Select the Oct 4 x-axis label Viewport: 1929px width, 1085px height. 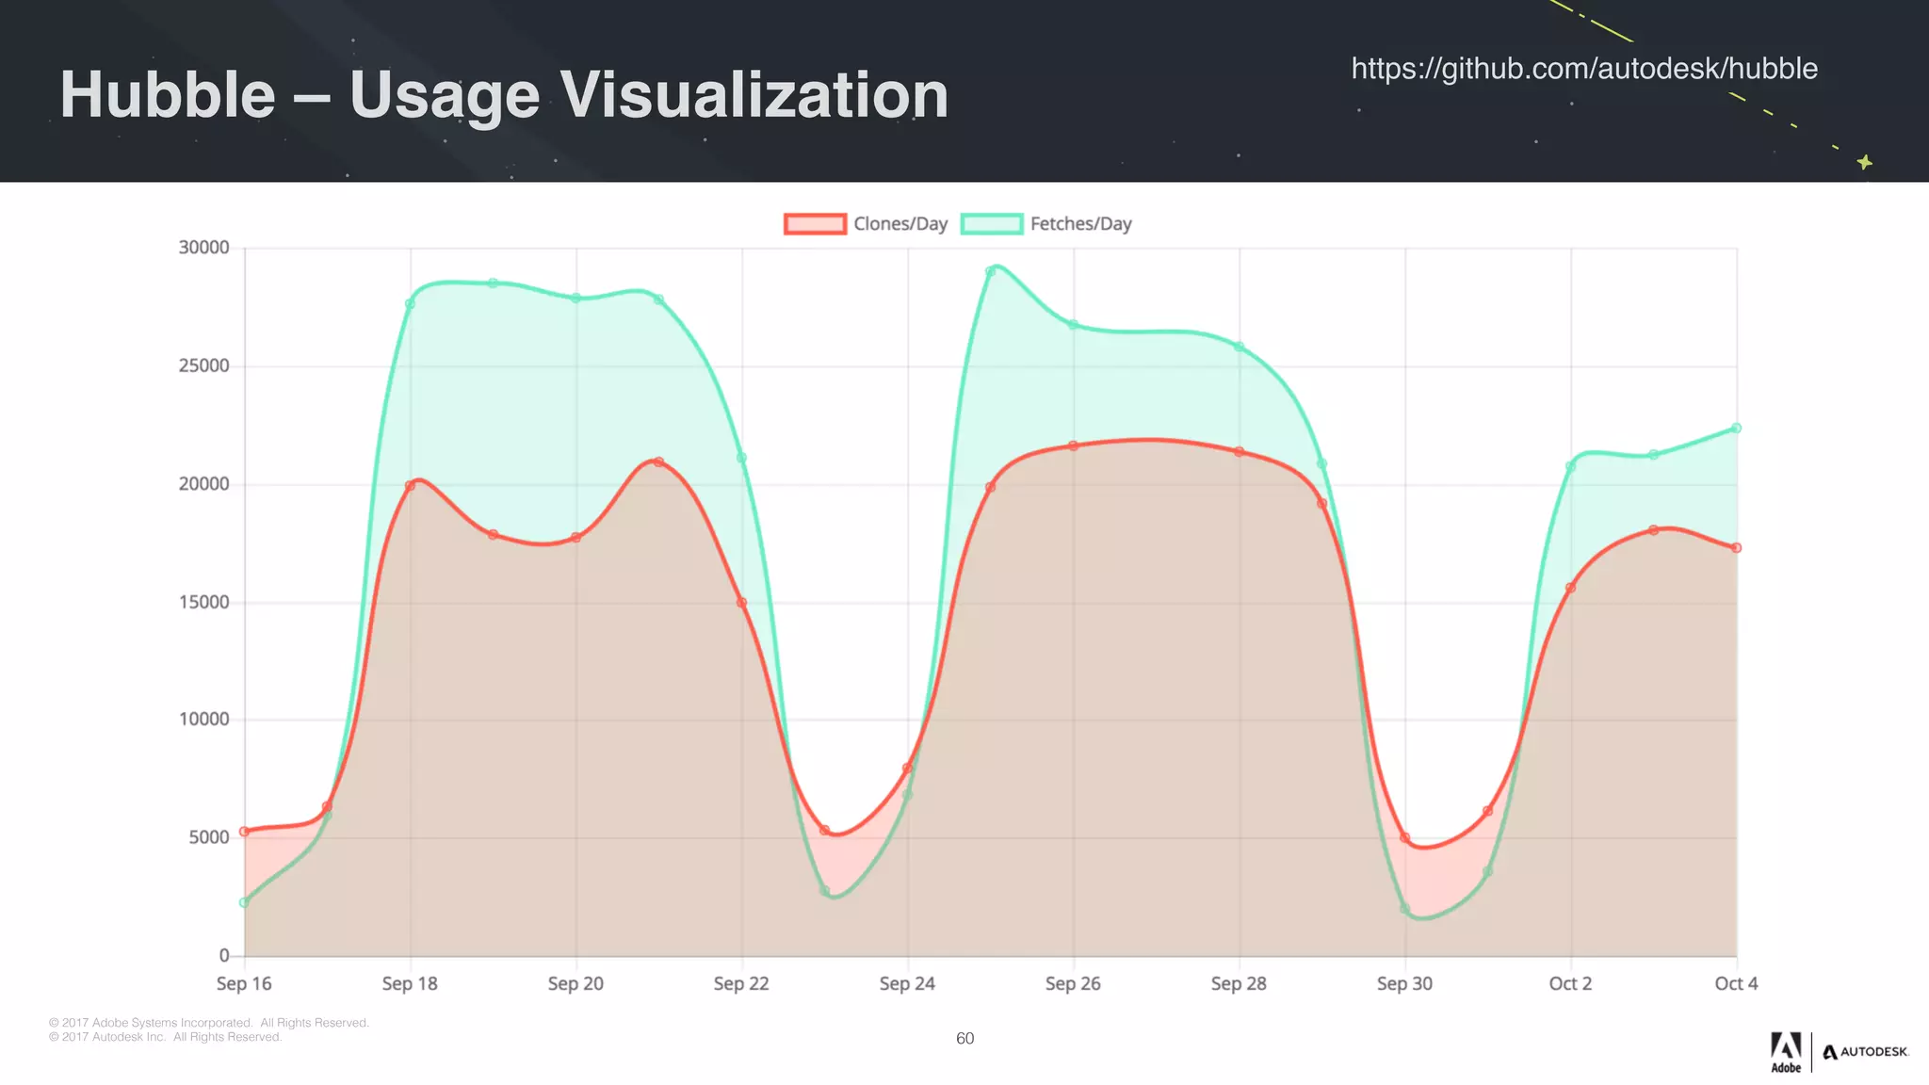(1735, 983)
